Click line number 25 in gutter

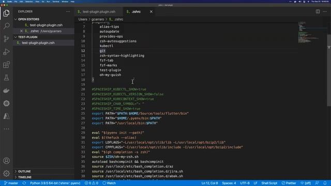[x=83, y=114]
